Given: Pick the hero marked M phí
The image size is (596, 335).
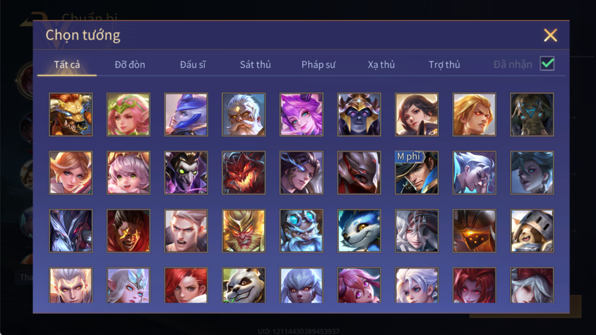Looking at the screenshot, I should click(417, 173).
